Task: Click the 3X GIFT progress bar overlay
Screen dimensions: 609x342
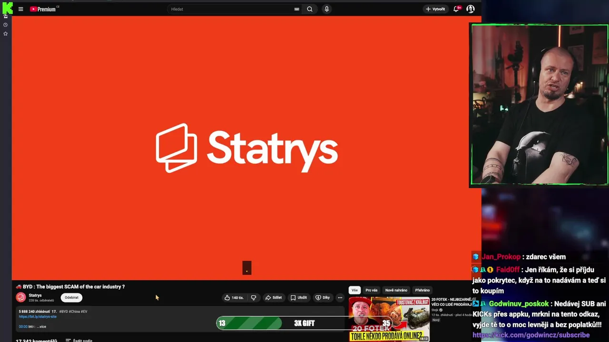Action: click(x=304, y=323)
